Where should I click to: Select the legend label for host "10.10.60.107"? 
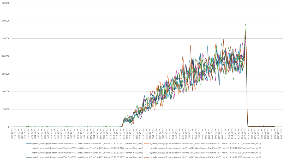click(87, 157)
